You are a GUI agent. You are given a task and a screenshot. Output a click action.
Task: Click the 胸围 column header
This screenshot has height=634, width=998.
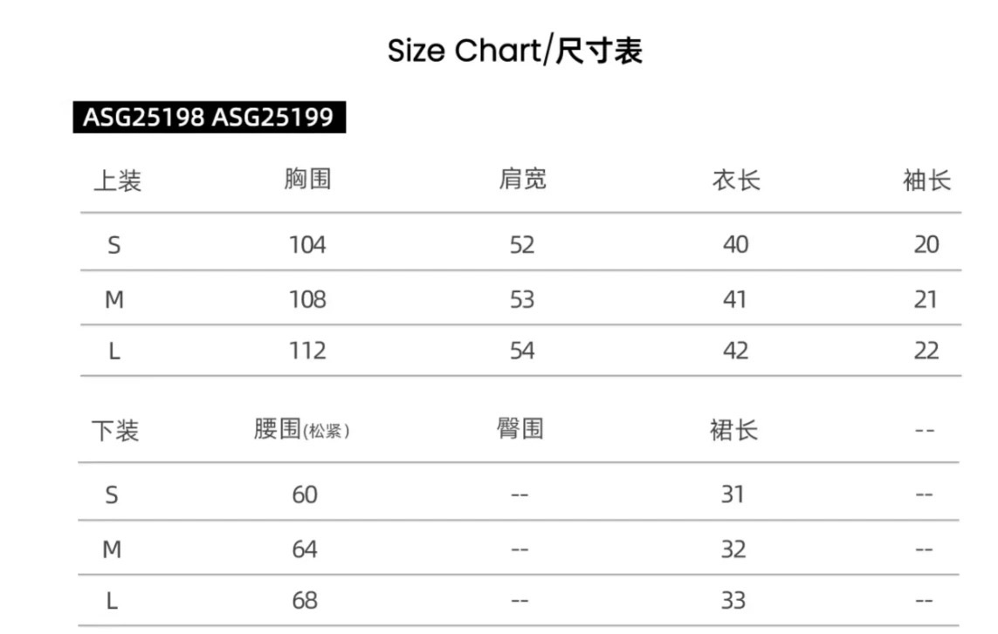point(307,180)
